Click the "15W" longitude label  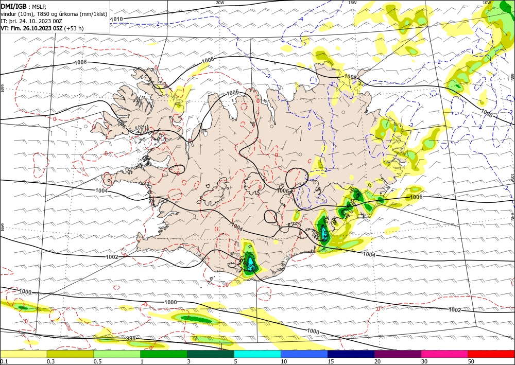352,3
